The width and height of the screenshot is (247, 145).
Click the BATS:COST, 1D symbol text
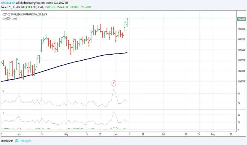8,7
